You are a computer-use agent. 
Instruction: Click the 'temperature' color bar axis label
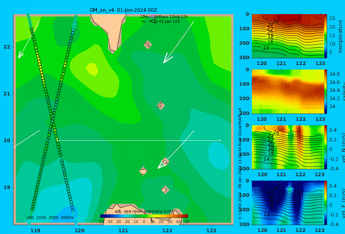click(340, 36)
